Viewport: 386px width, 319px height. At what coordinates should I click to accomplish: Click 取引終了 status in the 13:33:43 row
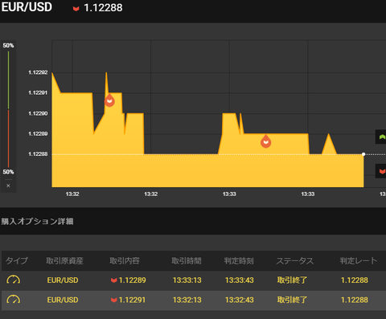[292, 280]
